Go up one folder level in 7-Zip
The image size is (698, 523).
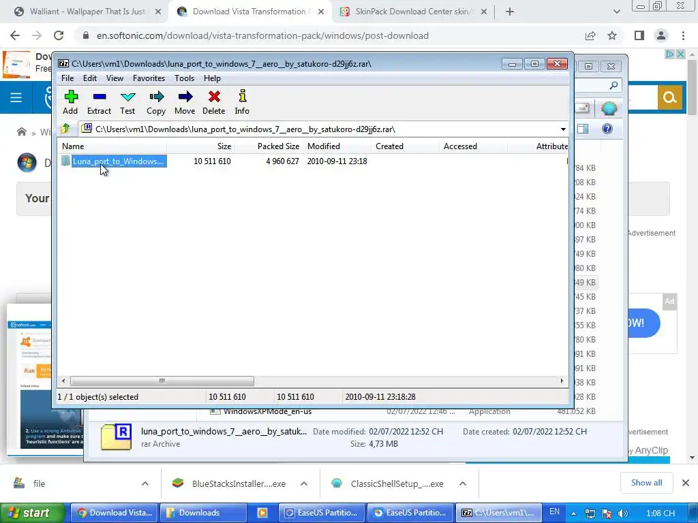tap(65, 129)
